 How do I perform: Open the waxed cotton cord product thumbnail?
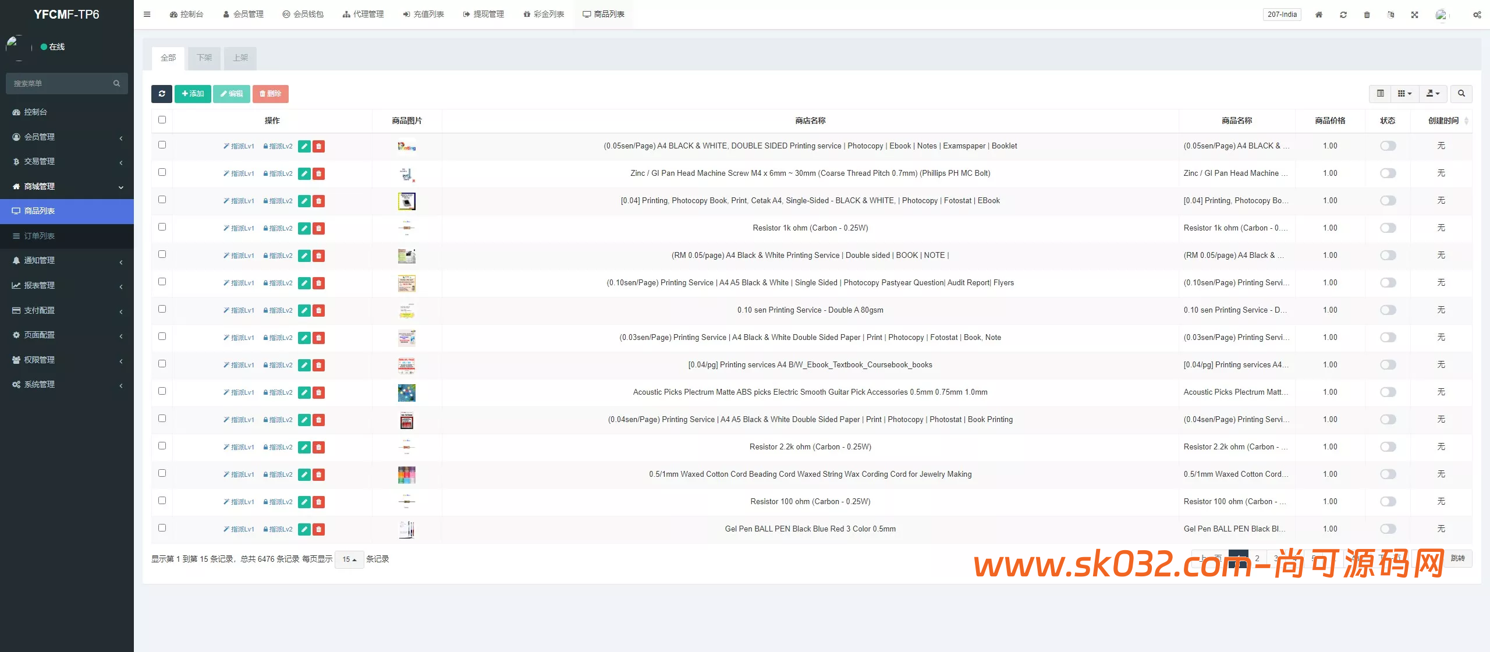point(406,474)
